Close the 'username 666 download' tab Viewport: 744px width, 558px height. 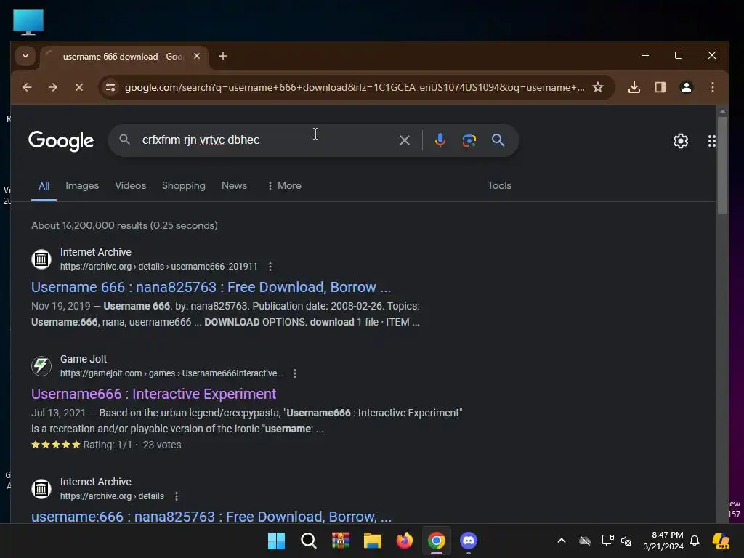[197, 57]
